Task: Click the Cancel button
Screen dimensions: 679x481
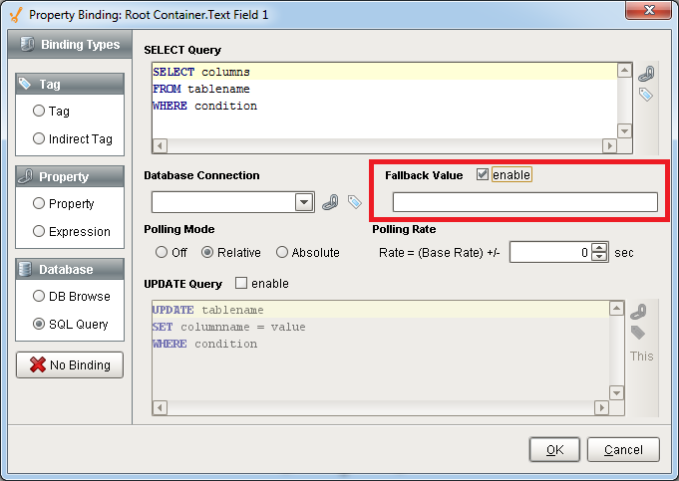Action: point(623,449)
